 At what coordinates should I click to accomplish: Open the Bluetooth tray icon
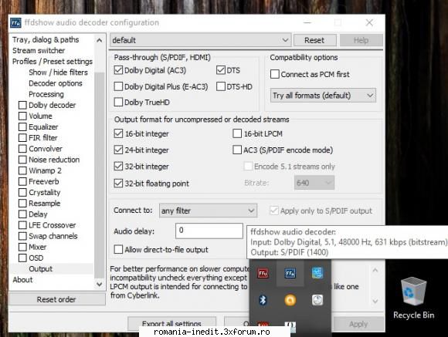tap(263, 300)
